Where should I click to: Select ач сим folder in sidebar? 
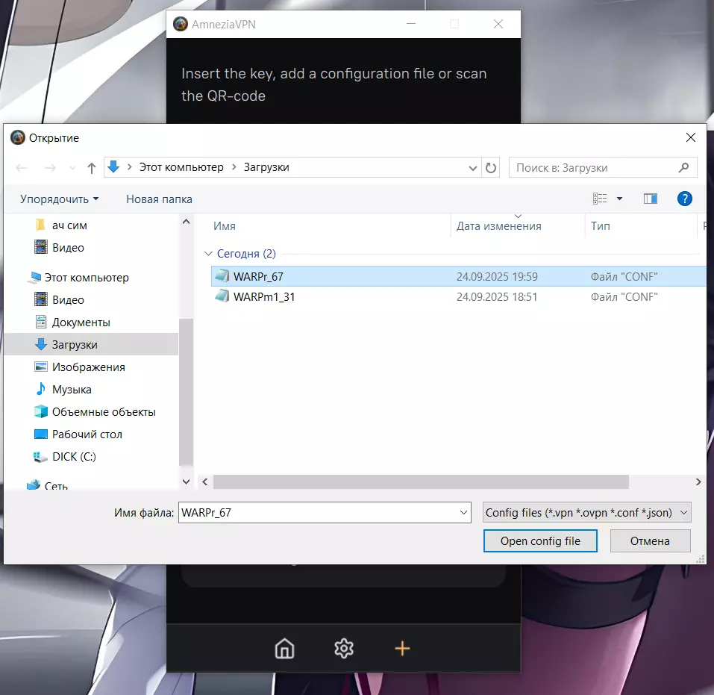click(x=69, y=225)
